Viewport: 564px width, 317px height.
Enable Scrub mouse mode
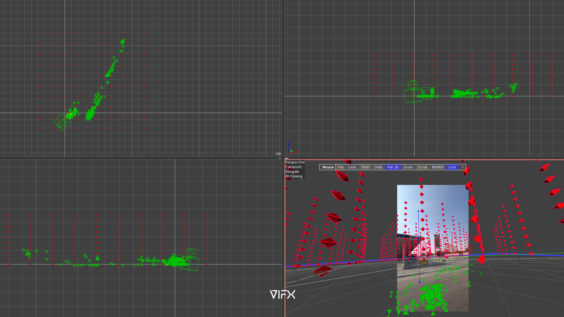click(x=422, y=167)
